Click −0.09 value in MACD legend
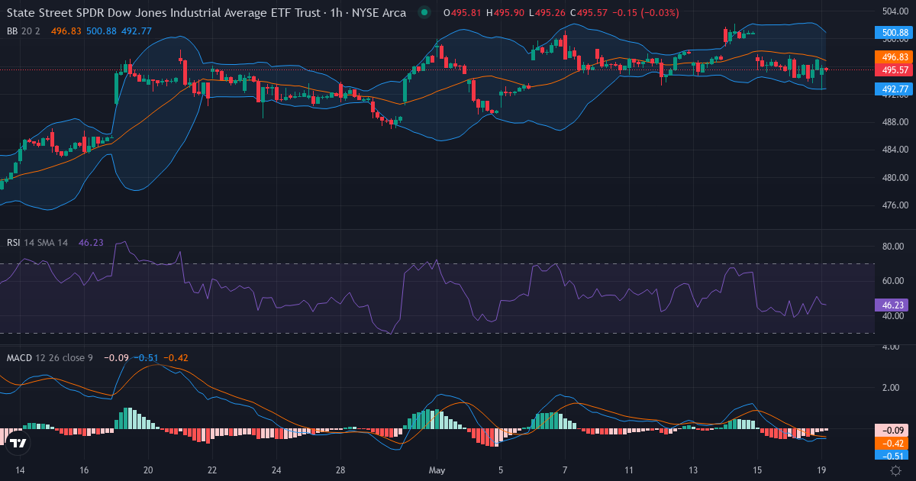916x481 pixels. tap(117, 357)
